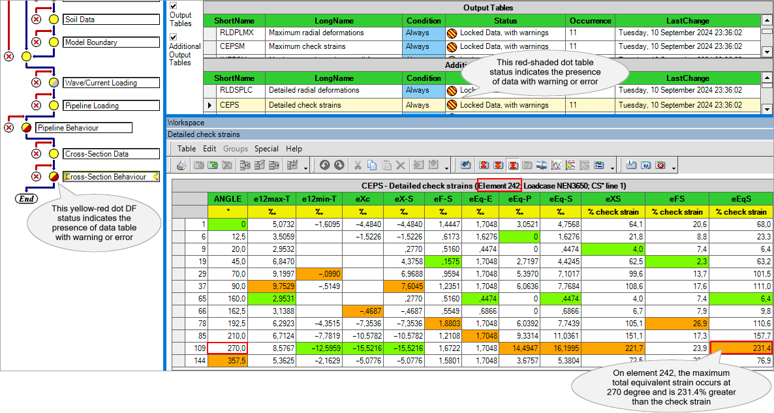Select the CEPS row marker arrow

coord(209,105)
